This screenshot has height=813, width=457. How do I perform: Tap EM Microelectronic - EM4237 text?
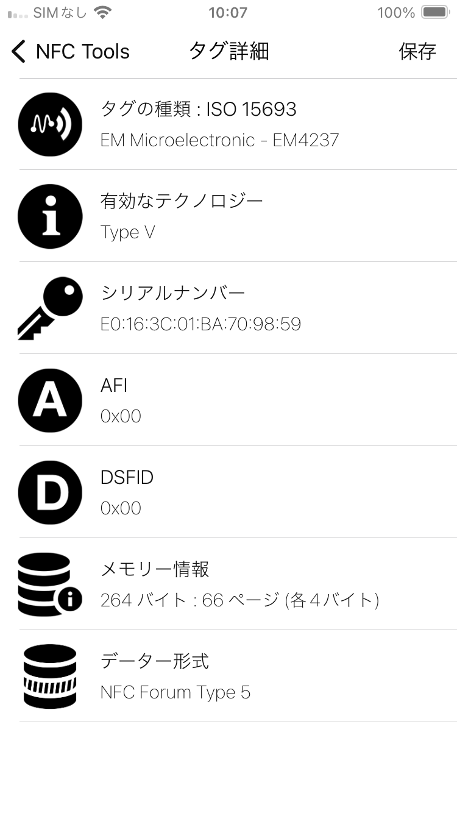tap(219, 140)
